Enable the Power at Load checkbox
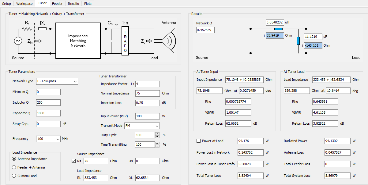The width and height of the screenshot is (368, 185). click(198, 141)
